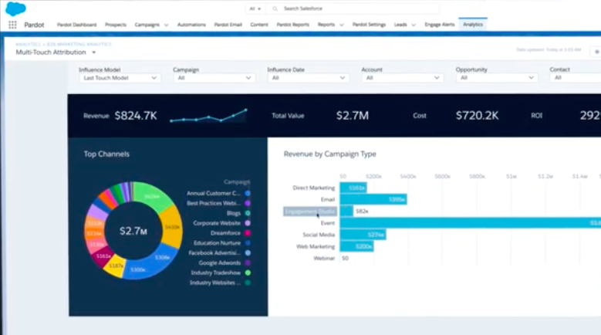Image resolution: width=601 pixels, height=335 pixels.
Task: Go to the Content tab
Action: pyautogui.click(x=259, y=25)
